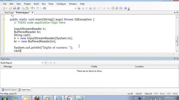The image size is (179, 100).
Task: Click the OVR status bar indicator
Action: tap(156, 94)
